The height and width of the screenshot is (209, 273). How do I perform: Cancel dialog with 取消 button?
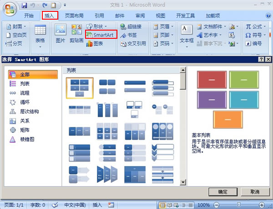(x=255, y=192)
